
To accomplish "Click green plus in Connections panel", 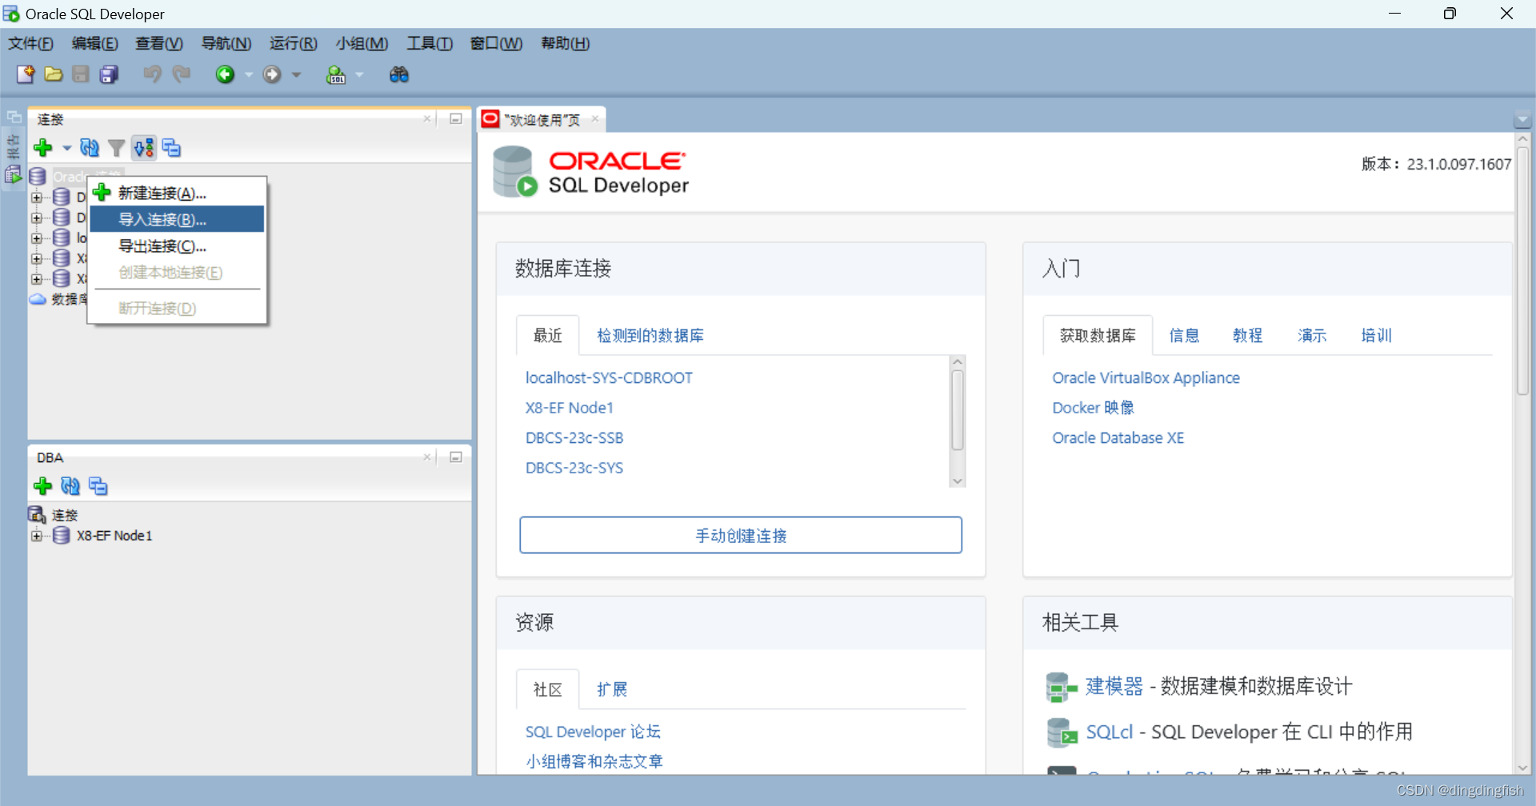I will point(43,148).
